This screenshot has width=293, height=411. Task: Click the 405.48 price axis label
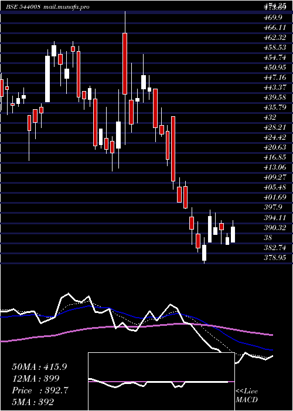(275, 187)
